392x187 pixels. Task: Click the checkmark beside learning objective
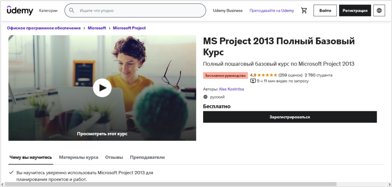coord(11,173)
